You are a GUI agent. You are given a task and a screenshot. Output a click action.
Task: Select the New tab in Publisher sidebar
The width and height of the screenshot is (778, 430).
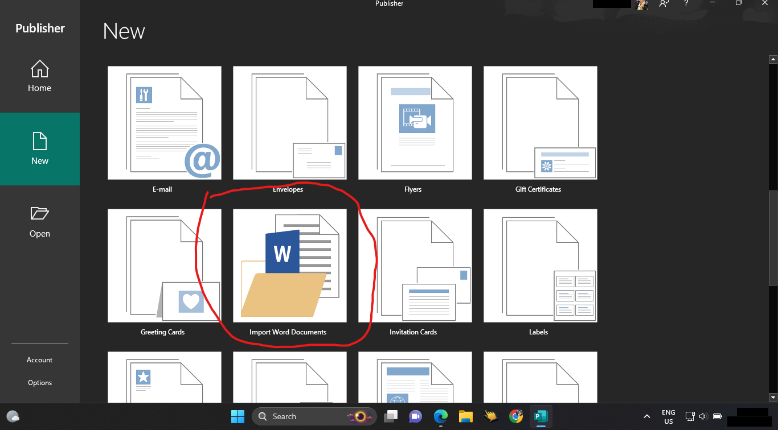(40, 149)
